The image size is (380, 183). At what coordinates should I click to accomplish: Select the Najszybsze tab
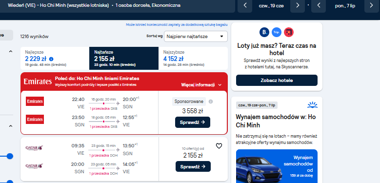click(193, 58)
